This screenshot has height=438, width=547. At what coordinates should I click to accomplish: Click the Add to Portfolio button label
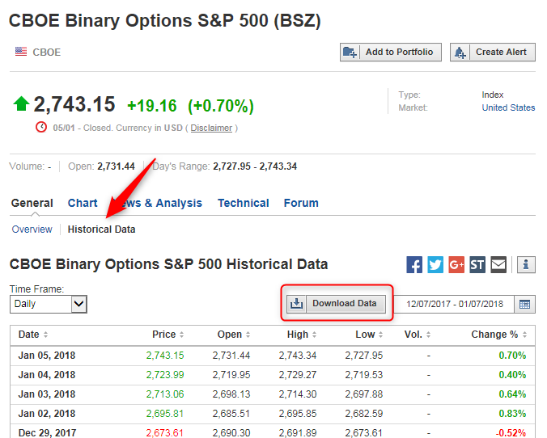(400, 52)
